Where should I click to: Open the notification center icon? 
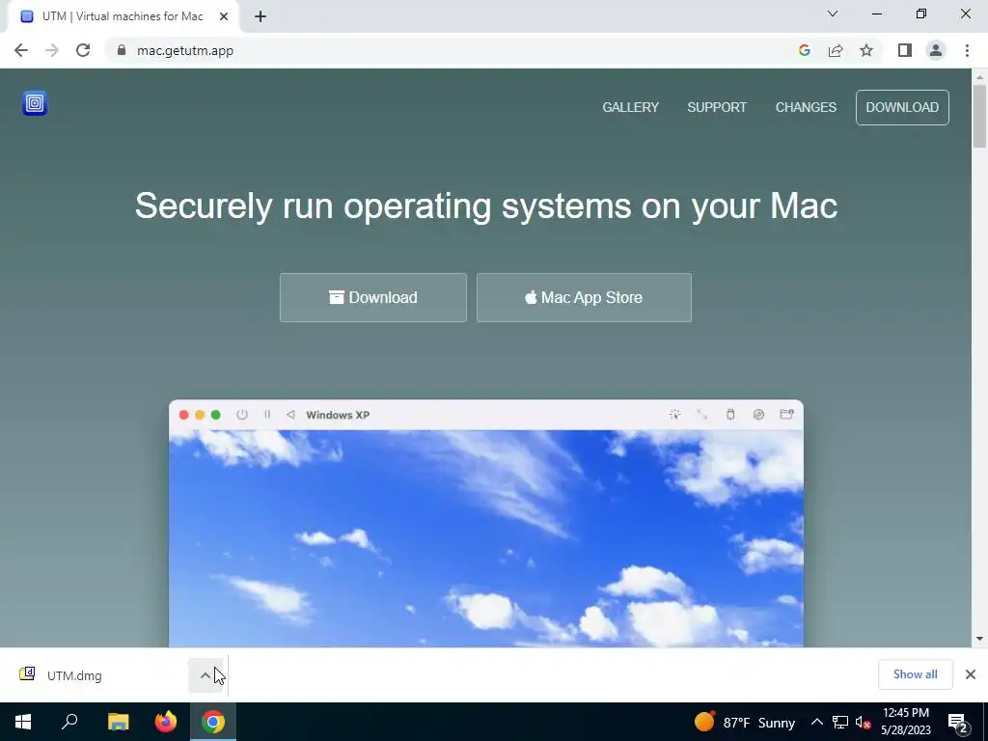(x=958, y=723)
